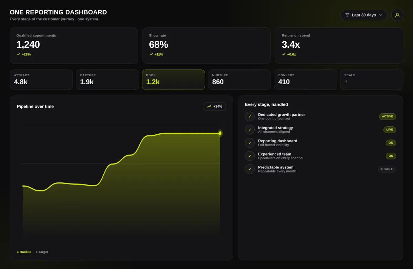Click the upward arrow in the Scale card
The image size is (413, 269).
point(346,82)
